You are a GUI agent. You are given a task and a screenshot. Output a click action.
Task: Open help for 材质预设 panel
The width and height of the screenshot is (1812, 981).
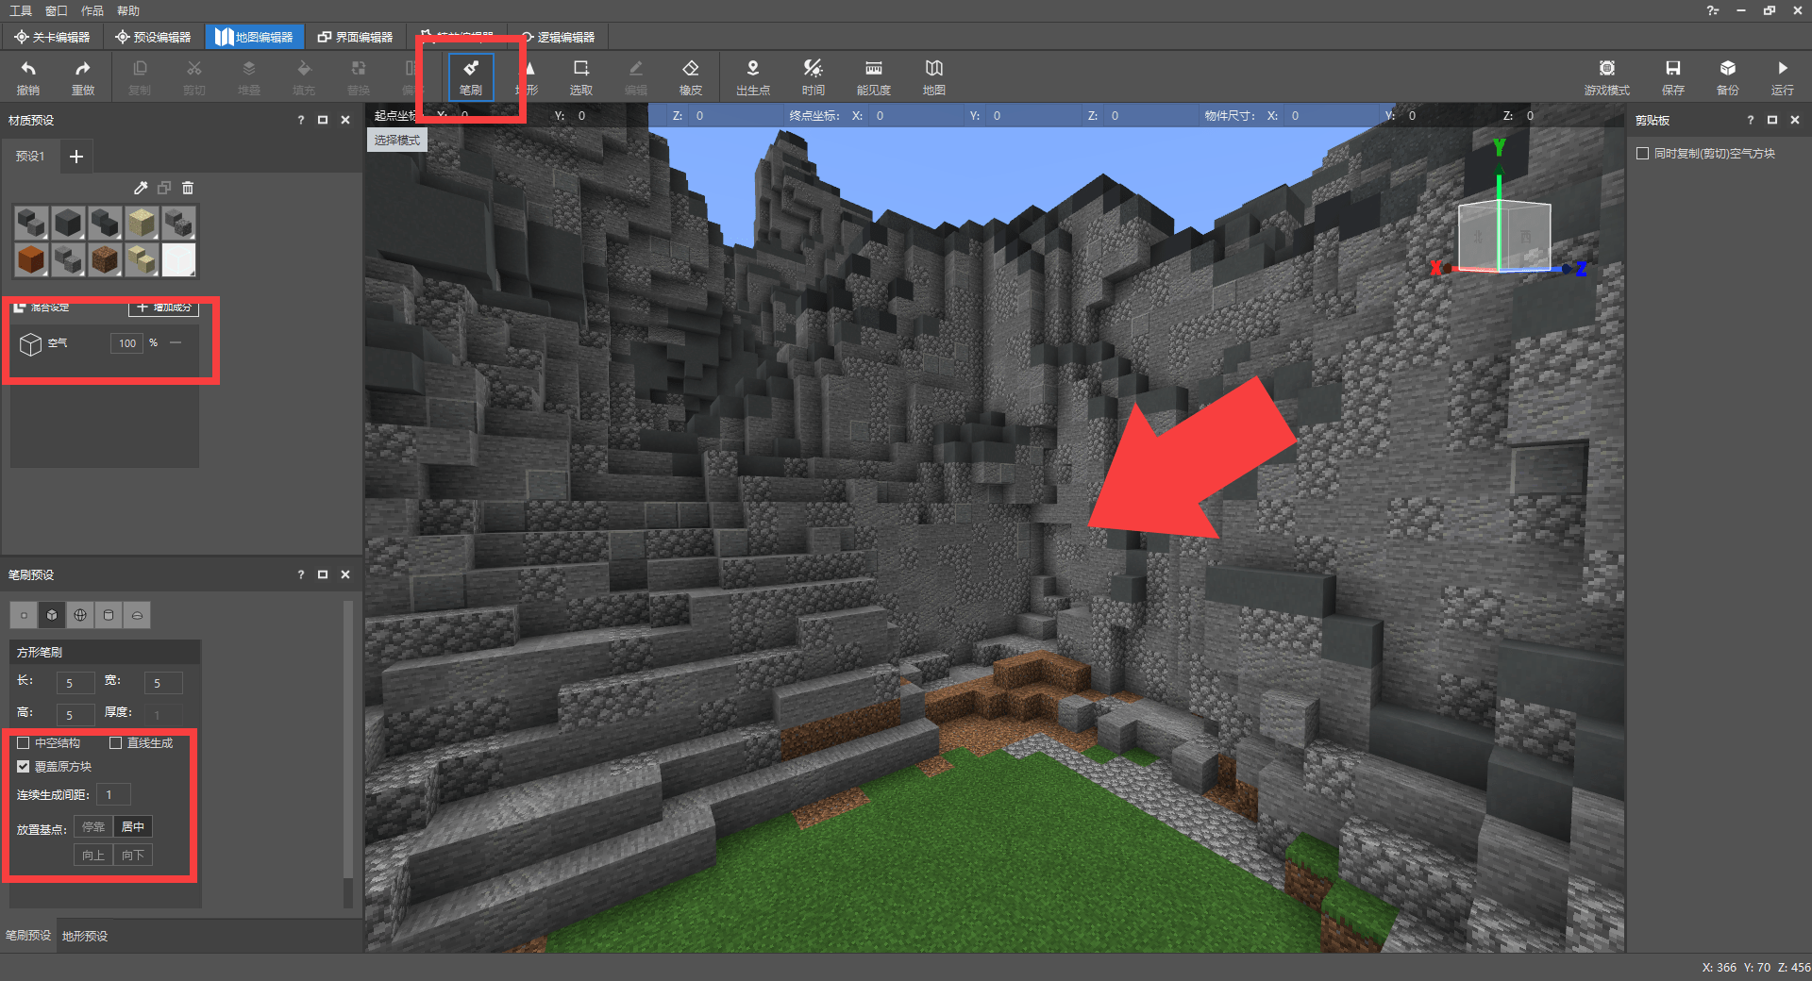click(x=301, y=121)
